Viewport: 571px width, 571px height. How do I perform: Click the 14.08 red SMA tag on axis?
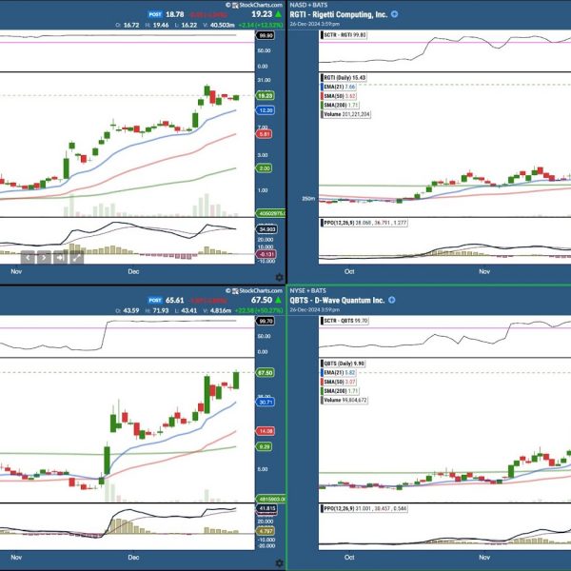(x=266, y=431)
